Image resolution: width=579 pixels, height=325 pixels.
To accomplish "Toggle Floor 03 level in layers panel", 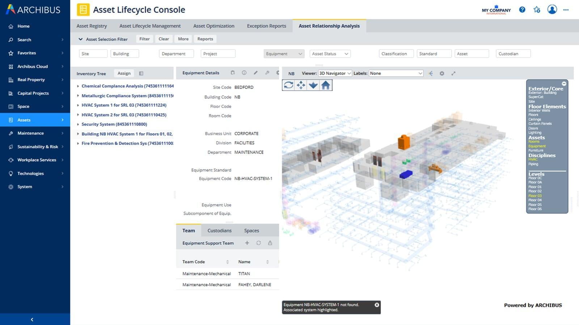I will 535,196.
